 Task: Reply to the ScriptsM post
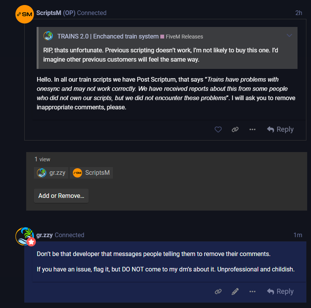click(x=281, y=130)
